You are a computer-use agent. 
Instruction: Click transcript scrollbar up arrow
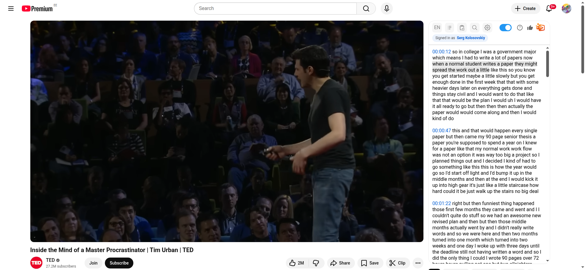(x=547, y=48)
